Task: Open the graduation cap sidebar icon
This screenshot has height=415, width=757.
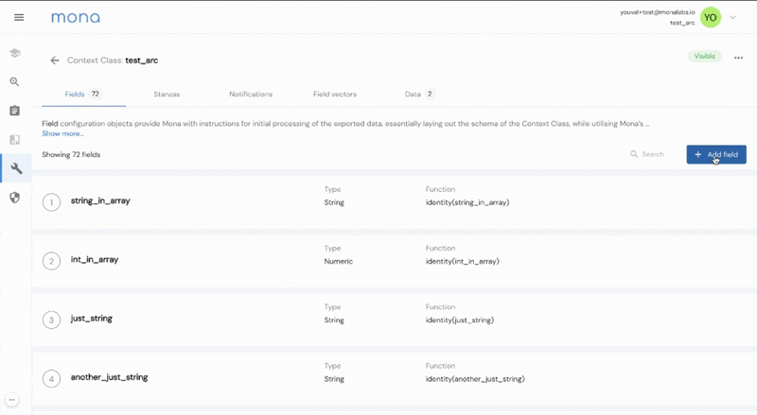Action: 15,53
